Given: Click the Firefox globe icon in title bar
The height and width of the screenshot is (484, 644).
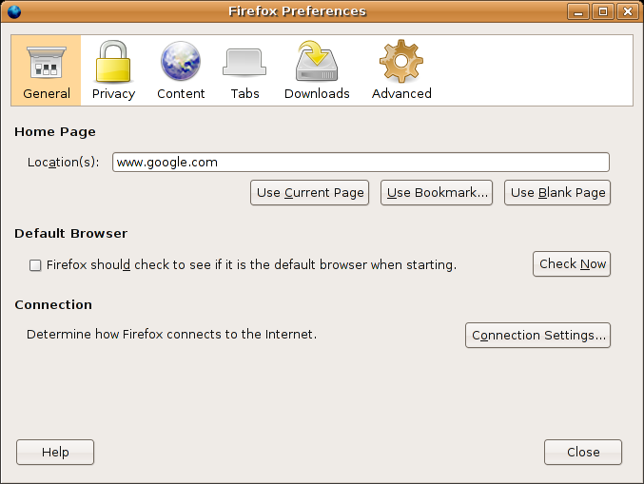Looking at the screenshot, I should coord(14,11).
